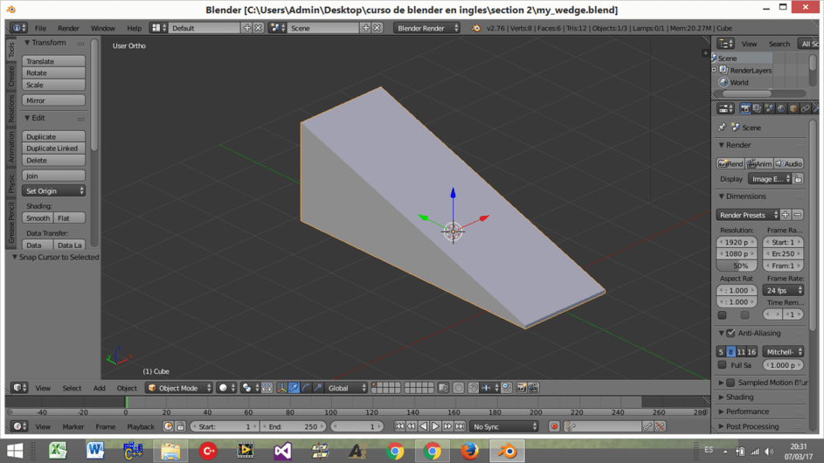The image size is (824, 463).
Task: Click the play animation button in timeline
Action: [436, 426]
